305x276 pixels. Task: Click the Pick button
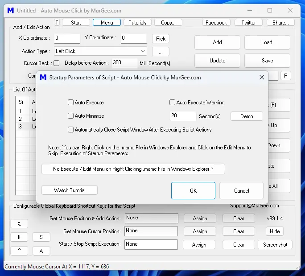[x=161, y=38]
